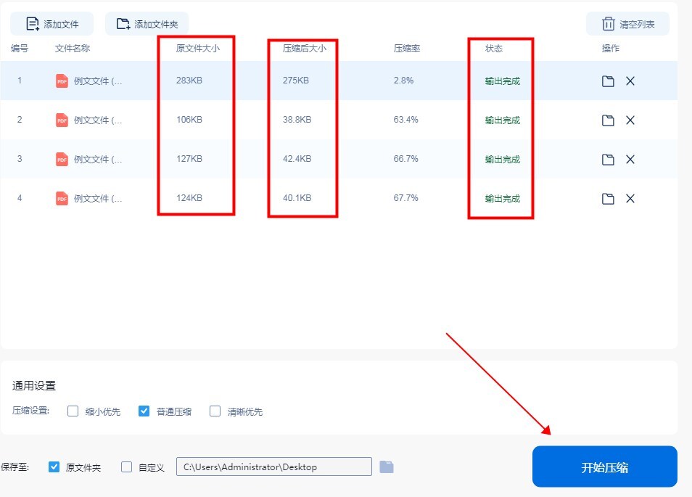Clear the list with 清空列表
This screenshot has width=692, height=497.
point(627,24)
